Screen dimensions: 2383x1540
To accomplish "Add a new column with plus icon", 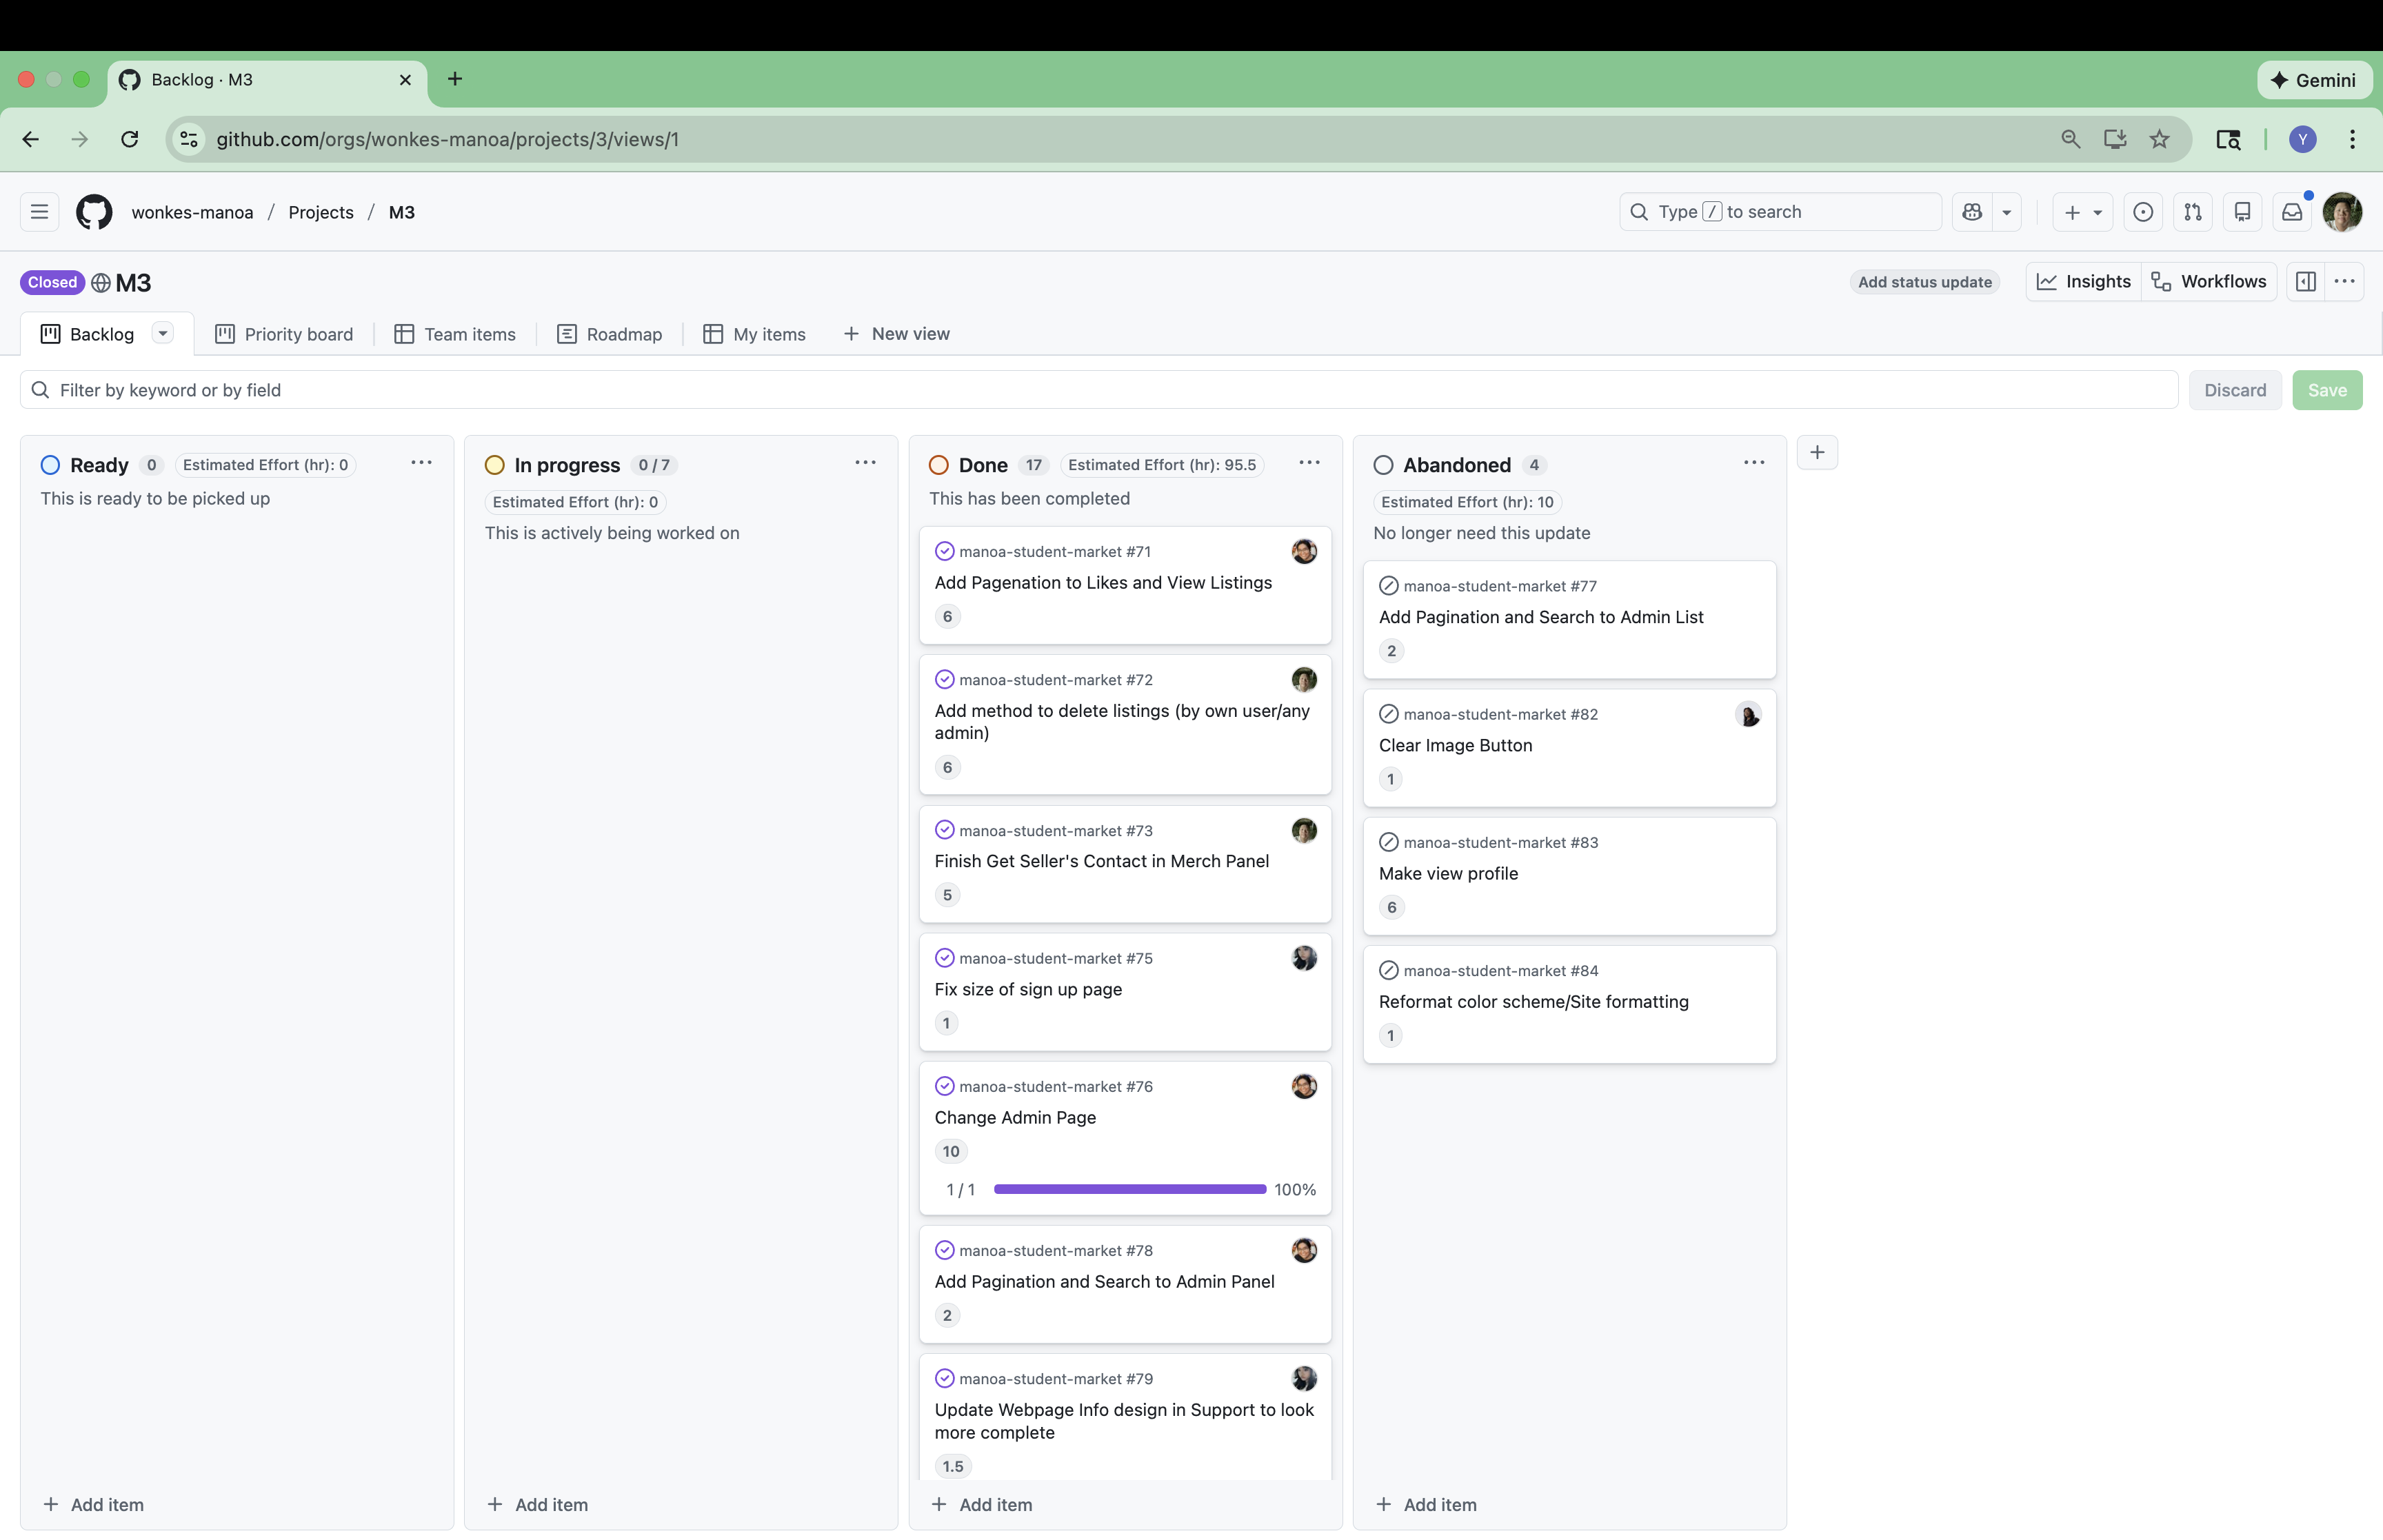I will (x=1817, y=452).
